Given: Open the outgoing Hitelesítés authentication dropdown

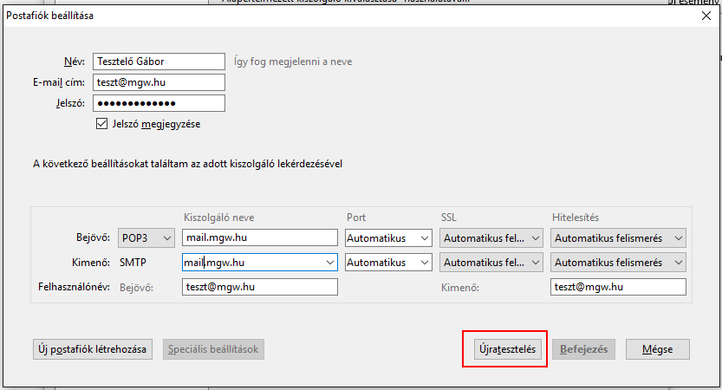Looking at the screenshot, I should coord(618,263).
